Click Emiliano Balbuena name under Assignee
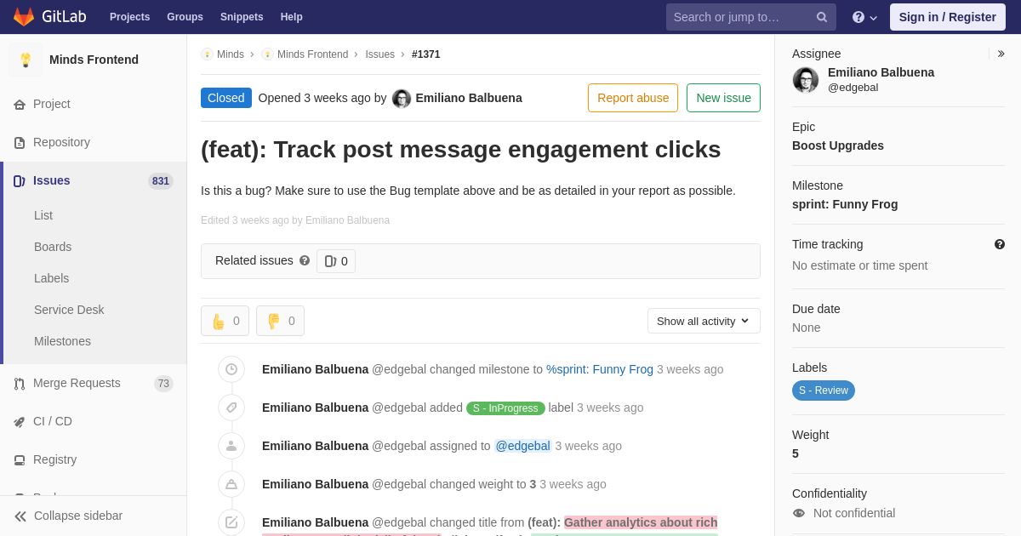Viewport: 1021px width, 536px height. [881, 72]
